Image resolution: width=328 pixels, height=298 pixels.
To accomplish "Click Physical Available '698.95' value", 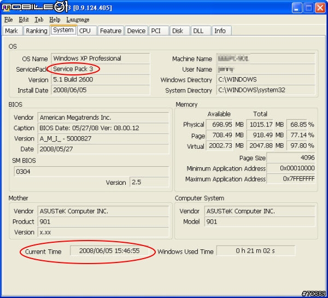I will coord(219,125).
